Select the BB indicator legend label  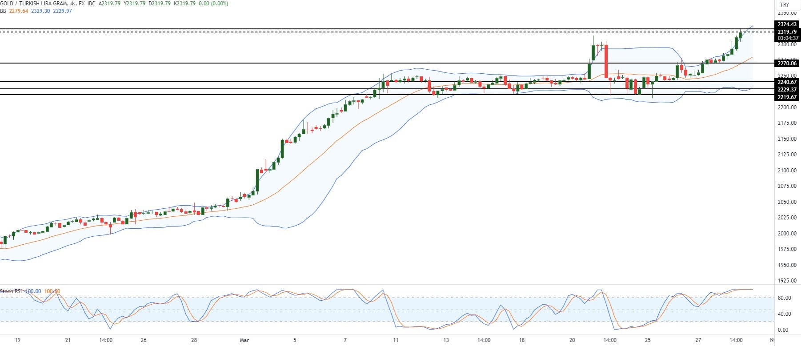pyautogui.click(x=3, y=11)
